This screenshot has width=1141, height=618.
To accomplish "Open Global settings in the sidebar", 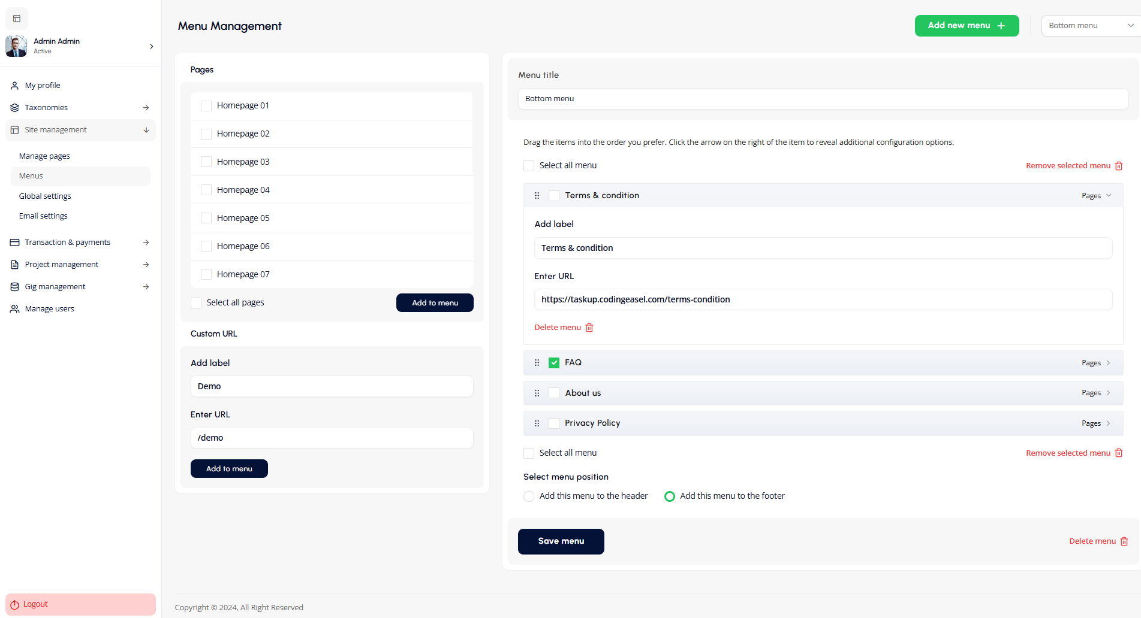I will pos(45,196).
